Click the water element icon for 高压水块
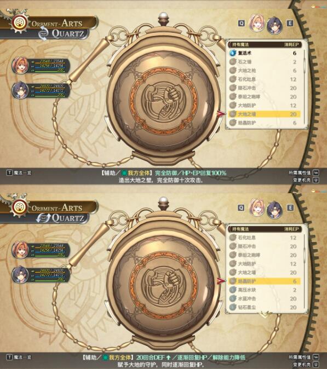Screen dimensions: 327x369 (x=233, y=290)
